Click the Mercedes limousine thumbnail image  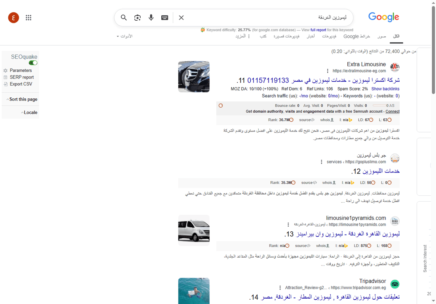(194, 77)
